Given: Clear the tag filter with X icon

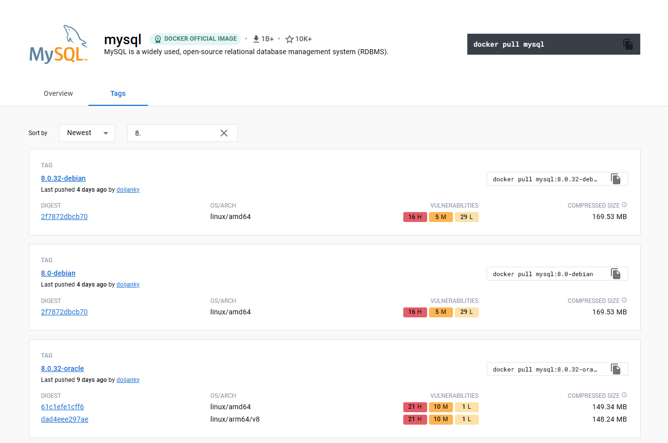Looking at the screenshot, I should (224, 133).
